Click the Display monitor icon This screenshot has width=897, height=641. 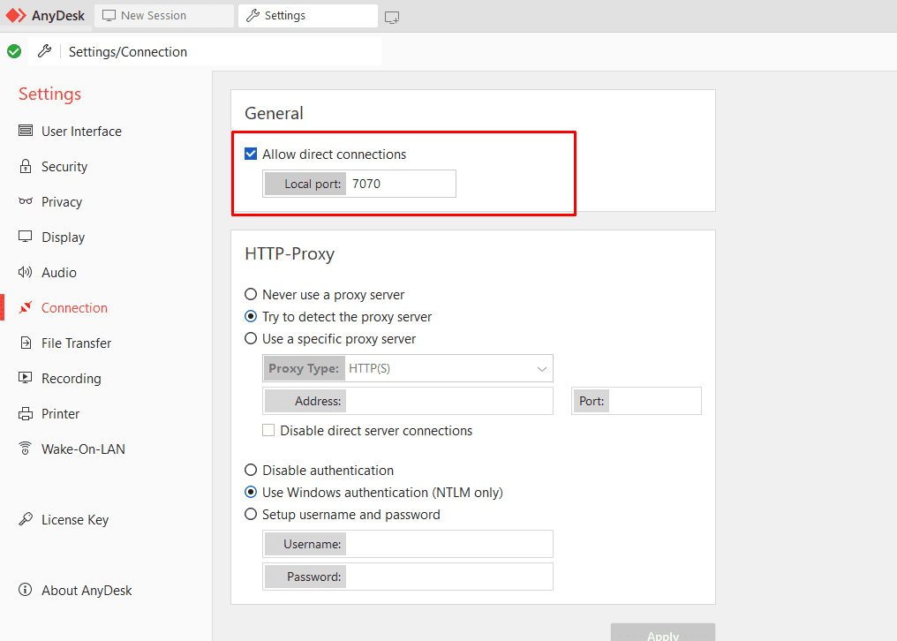[x=26, y=237]
